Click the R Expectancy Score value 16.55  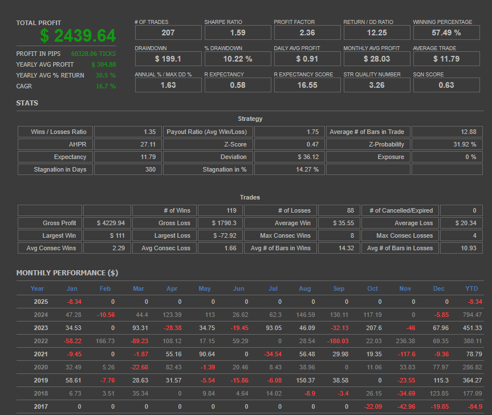[x=307, y=86]
